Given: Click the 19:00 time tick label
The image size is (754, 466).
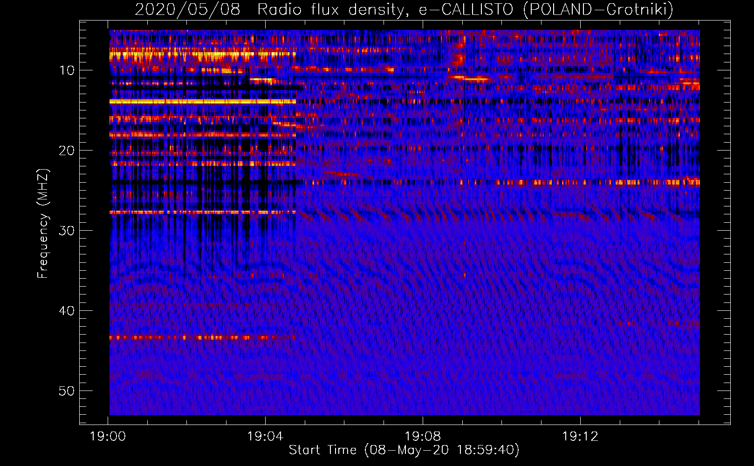Looking at the screenshot, I should 108,437.
